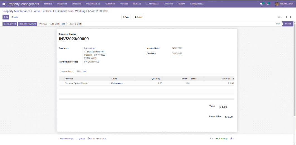The width and height of the screenshot is (296, 145).
Task: Select the Draft status stage
Action: click(278, 24)
